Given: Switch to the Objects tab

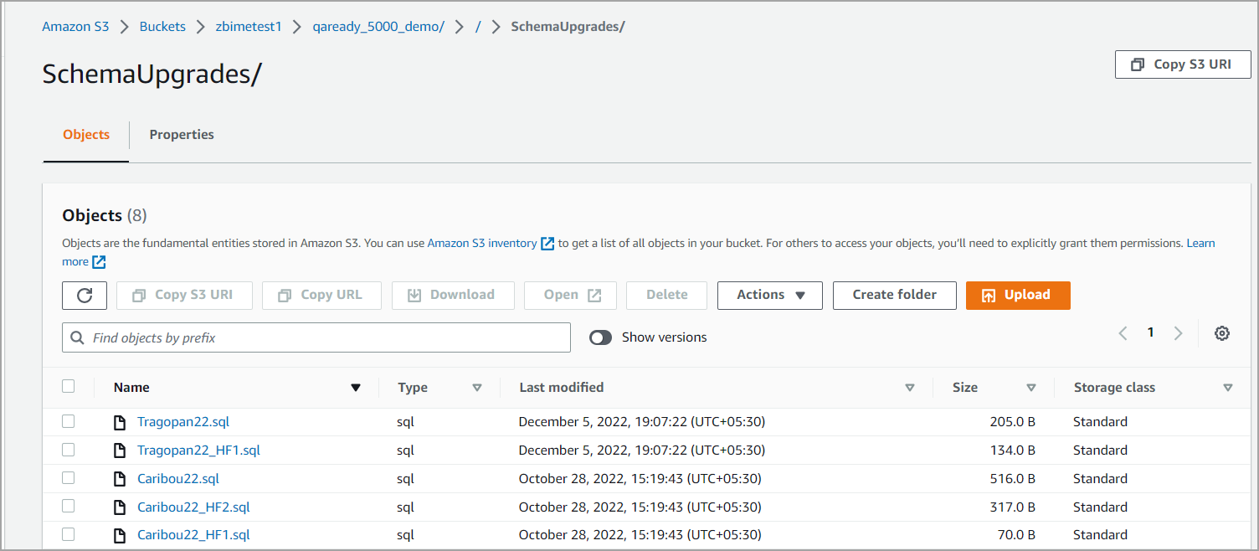Looking at the screenshot, I should click(86, 135).
